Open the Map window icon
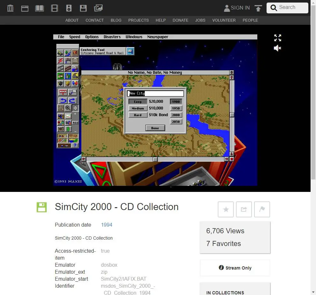Image resolution: width=316 pixels, height=295 pixels. point(61,116)
